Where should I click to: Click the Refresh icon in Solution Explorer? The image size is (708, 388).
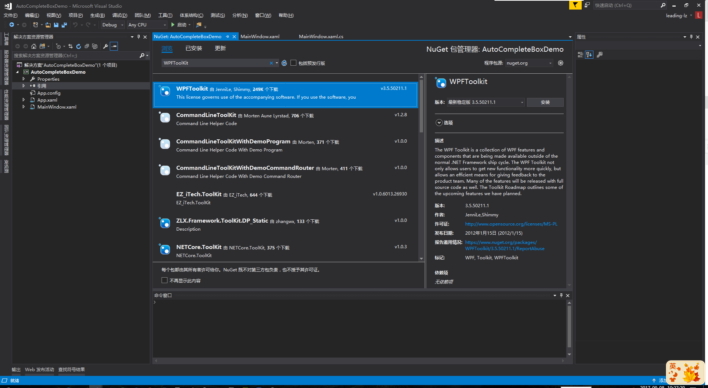[x=79, y=46]
